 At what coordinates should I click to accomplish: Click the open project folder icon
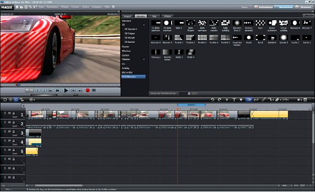[x=21, y=7]
